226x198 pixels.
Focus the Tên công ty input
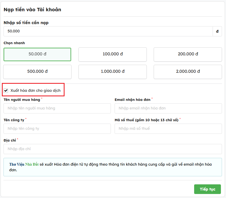pos(57,129)
